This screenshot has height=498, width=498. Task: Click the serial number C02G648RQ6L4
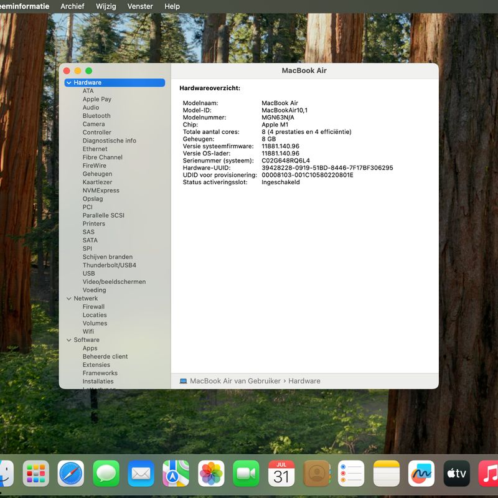tap(286, 161)
